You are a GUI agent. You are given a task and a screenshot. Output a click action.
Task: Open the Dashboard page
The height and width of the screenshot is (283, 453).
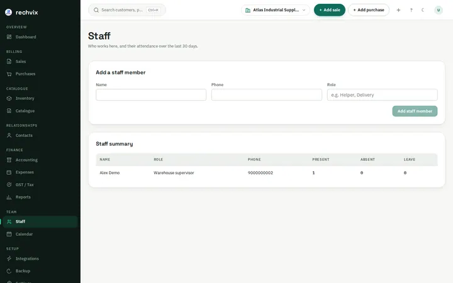(40, 37)
